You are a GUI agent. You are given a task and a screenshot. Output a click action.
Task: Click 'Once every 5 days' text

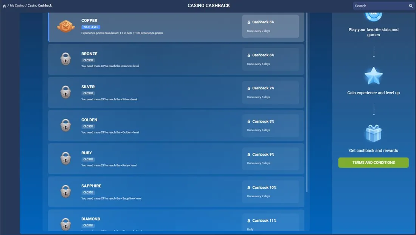point(258,97)
